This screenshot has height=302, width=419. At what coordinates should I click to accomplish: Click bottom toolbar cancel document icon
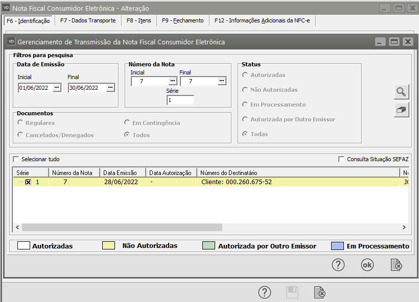pyautogui.click(x=319, y=292)
